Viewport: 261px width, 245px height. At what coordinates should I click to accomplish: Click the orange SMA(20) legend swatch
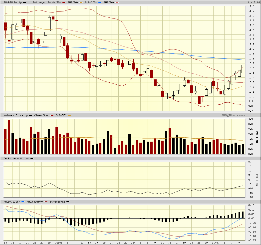click(x=81, y=2)
